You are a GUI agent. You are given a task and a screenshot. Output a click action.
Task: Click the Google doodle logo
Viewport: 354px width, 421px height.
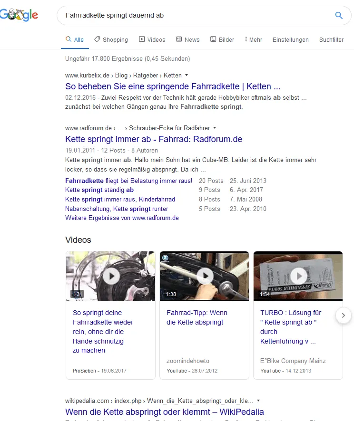tap(19, 15)
